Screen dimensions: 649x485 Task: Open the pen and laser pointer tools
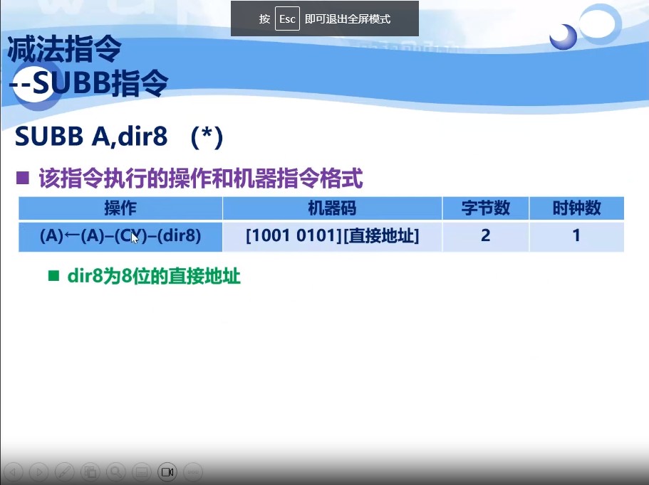[65, 471]
